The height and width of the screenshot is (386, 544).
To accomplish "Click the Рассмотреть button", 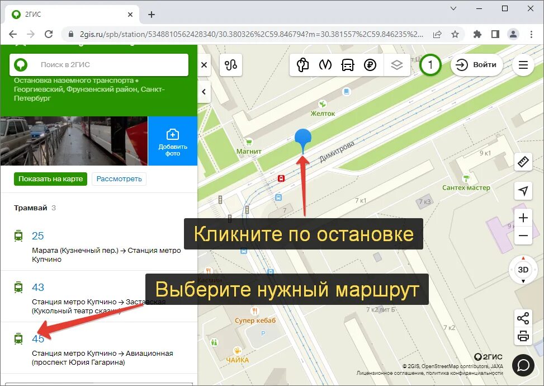I will (119, 179).
